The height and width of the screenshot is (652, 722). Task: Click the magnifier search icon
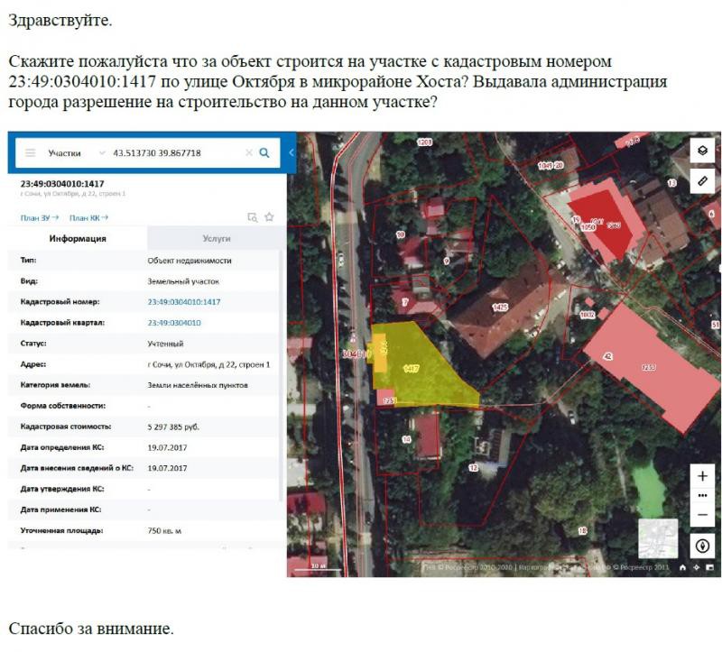point(264,153)
